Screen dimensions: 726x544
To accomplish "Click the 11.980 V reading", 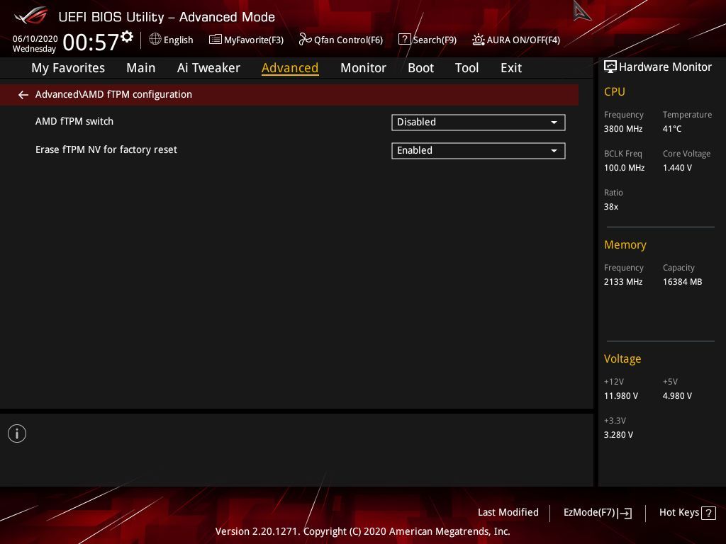I will (x=621, y=396).
